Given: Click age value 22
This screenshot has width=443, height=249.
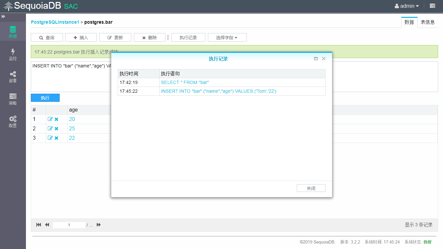Looking at the screenshot, I should click(x=72, y=138).
